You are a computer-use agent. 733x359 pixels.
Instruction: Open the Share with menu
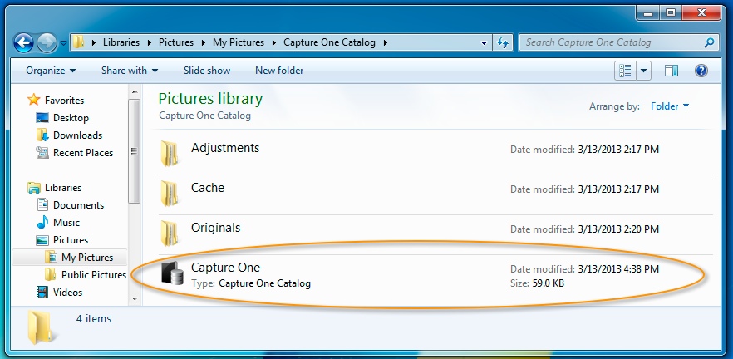coord(130,71)
